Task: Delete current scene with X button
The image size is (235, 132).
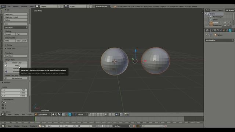Action: point(91,7)
